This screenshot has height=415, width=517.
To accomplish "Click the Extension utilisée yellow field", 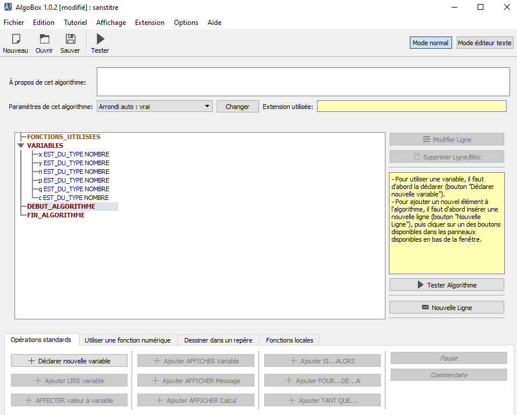I will tap(412, 106).
